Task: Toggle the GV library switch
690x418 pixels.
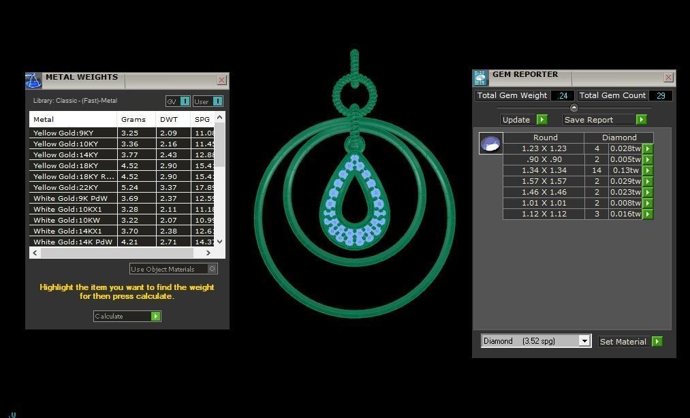Action: coord(178,101)
